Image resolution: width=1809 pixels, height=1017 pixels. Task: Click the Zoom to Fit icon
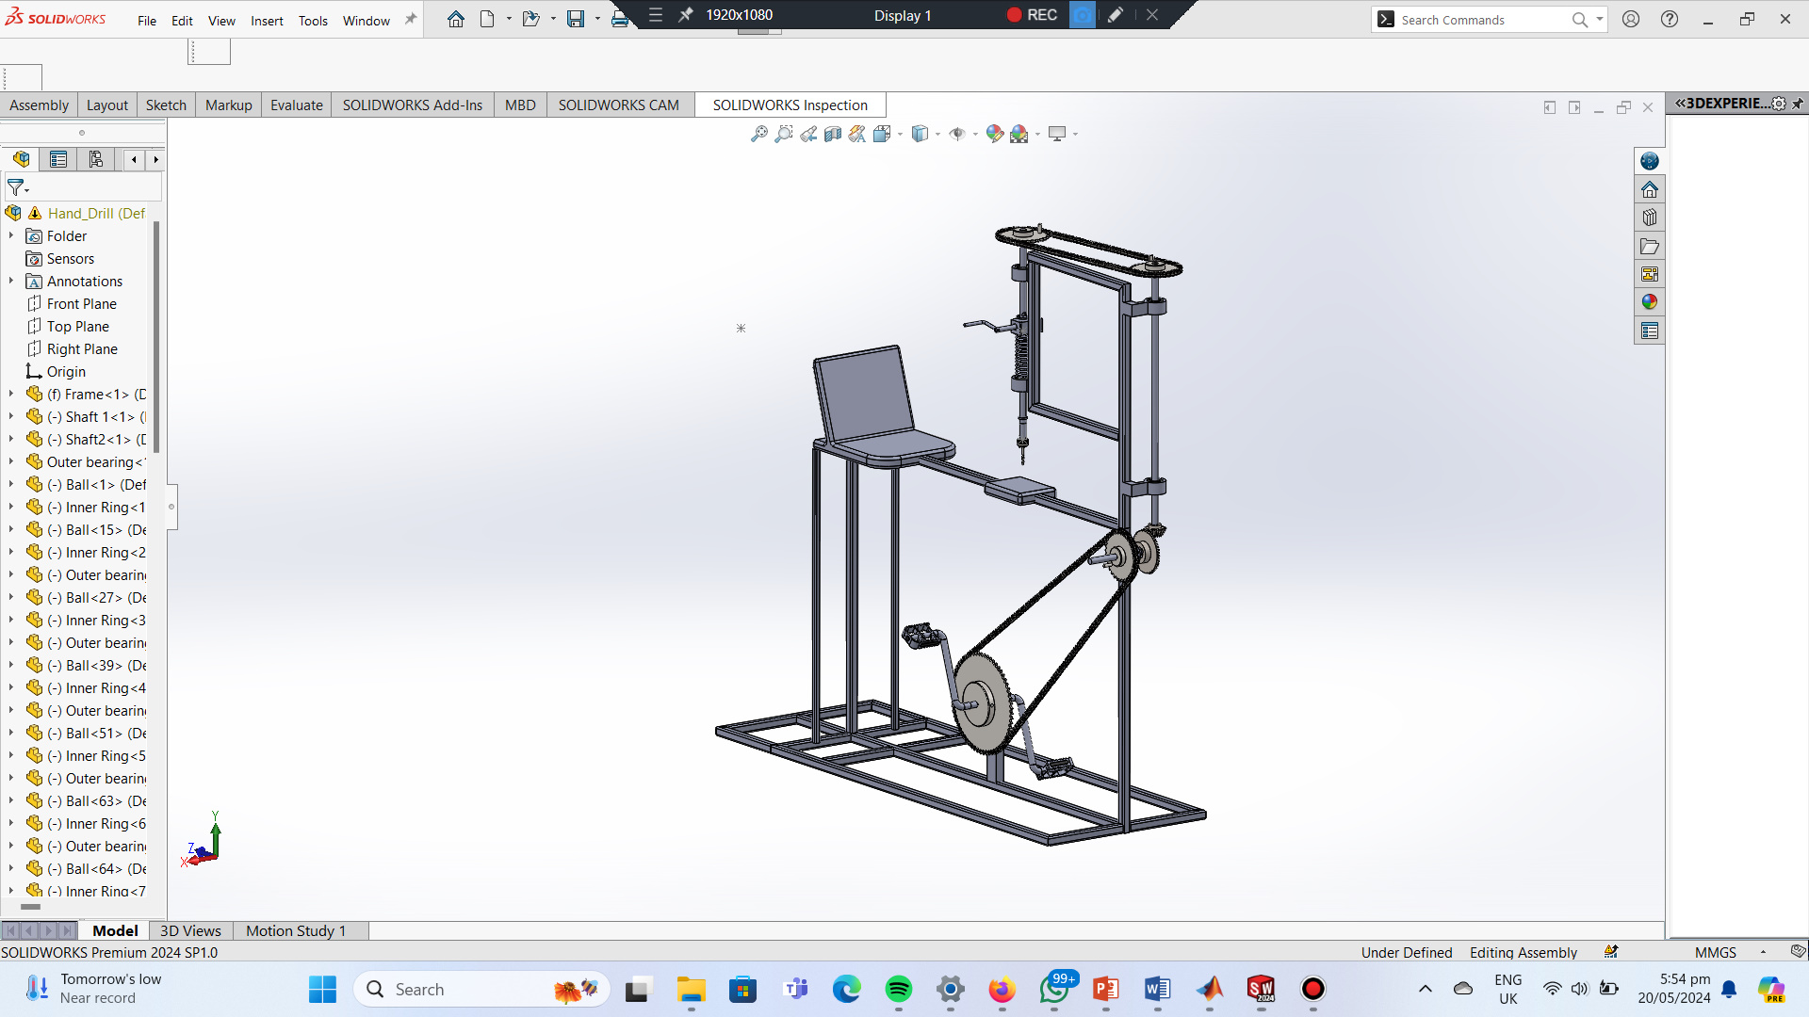point(758,134)
